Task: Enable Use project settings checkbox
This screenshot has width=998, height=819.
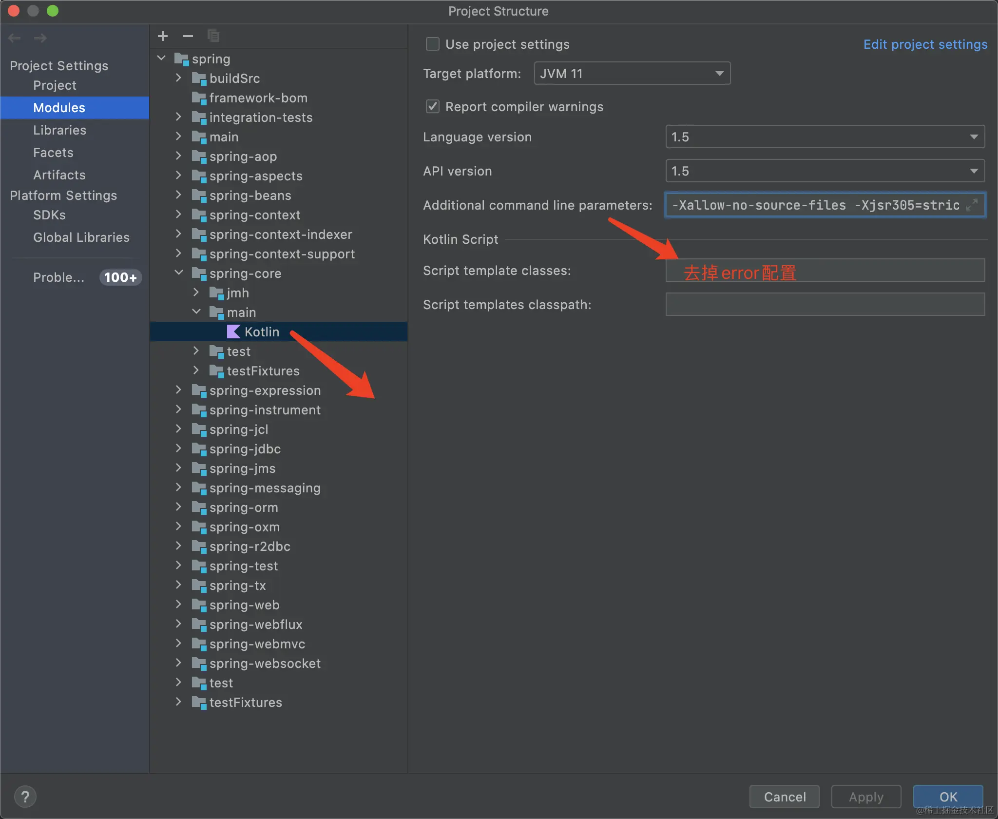Action: (433, 44)
